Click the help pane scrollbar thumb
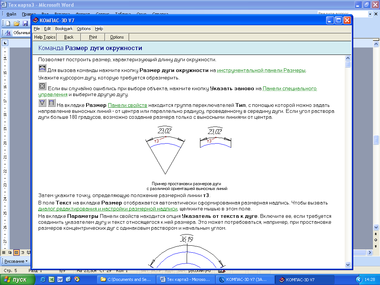The height and width of the screenshot is (285, 380). click(348, 64)
